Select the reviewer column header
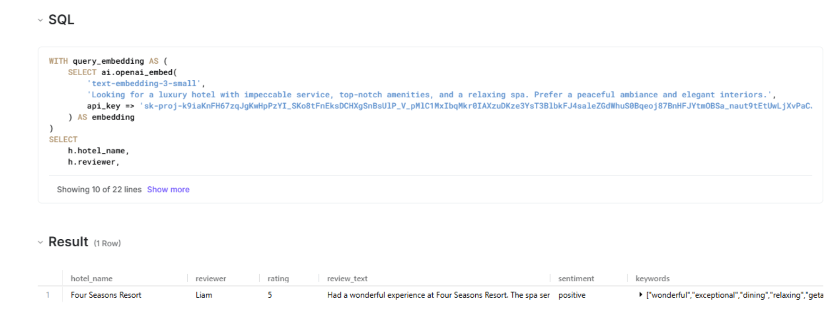The width and height of the screenshot is (838, 318). (x=210, y=279)
